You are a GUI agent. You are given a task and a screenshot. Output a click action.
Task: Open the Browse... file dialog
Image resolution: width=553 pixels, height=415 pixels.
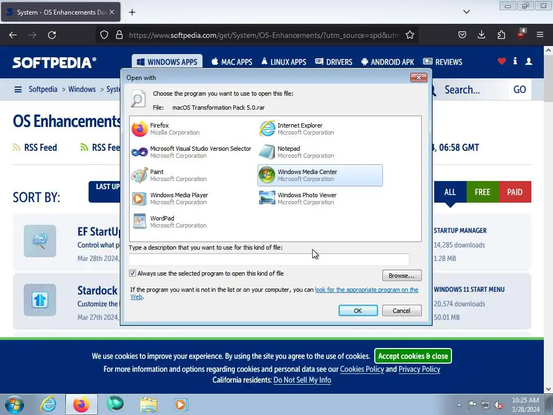tap(402, 275)
